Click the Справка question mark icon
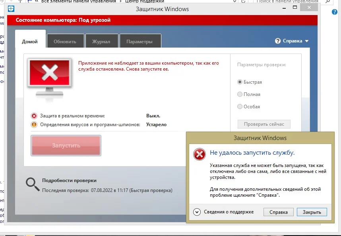 tap(278, 41)
